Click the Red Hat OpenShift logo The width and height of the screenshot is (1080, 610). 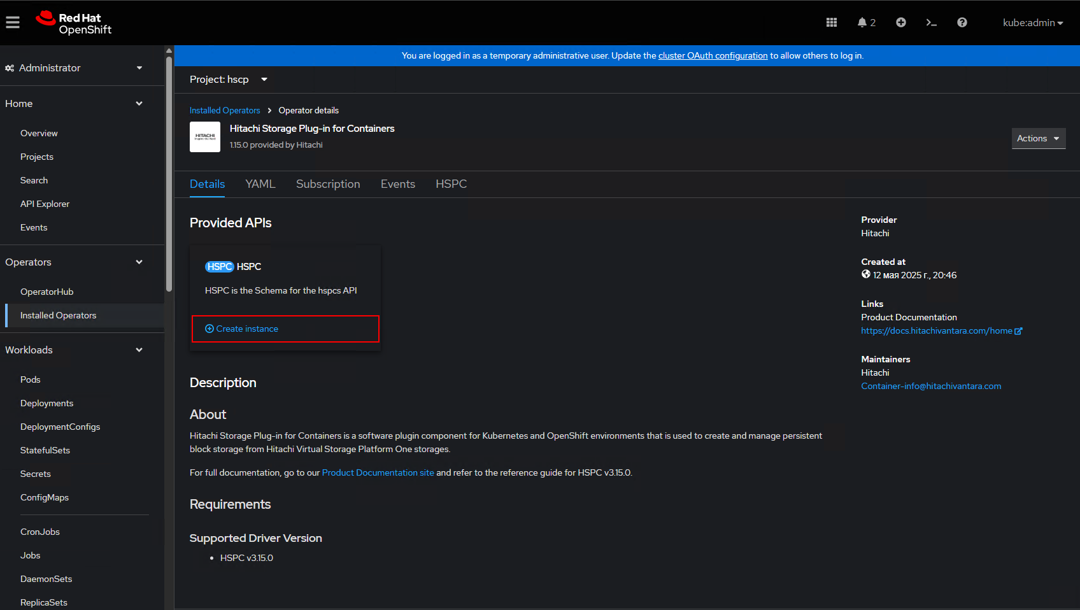(74, 23)
